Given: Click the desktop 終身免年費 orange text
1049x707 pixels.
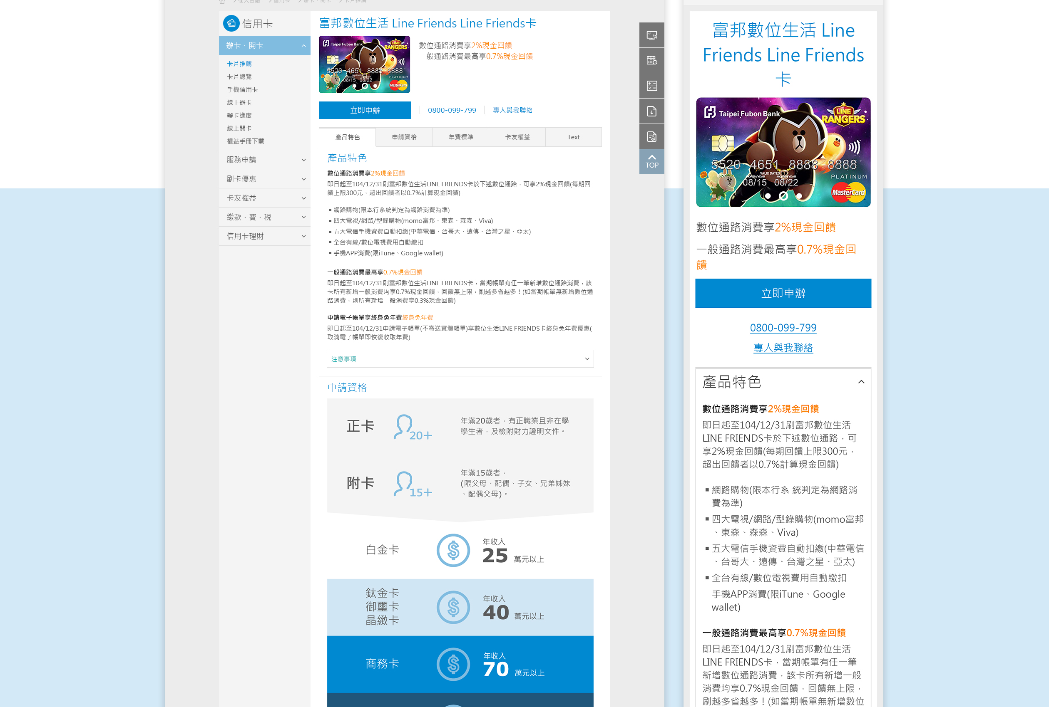Looking at the screenshot, I should 418,317.
